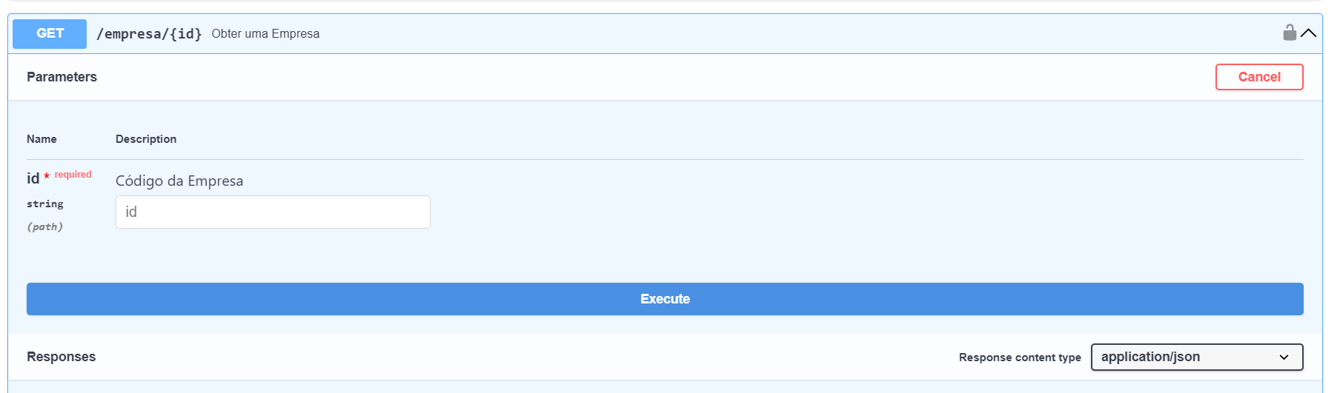The image size is (1340, 393).
Task: Click the Responses section heading
Action: click(x=61, y=357)
